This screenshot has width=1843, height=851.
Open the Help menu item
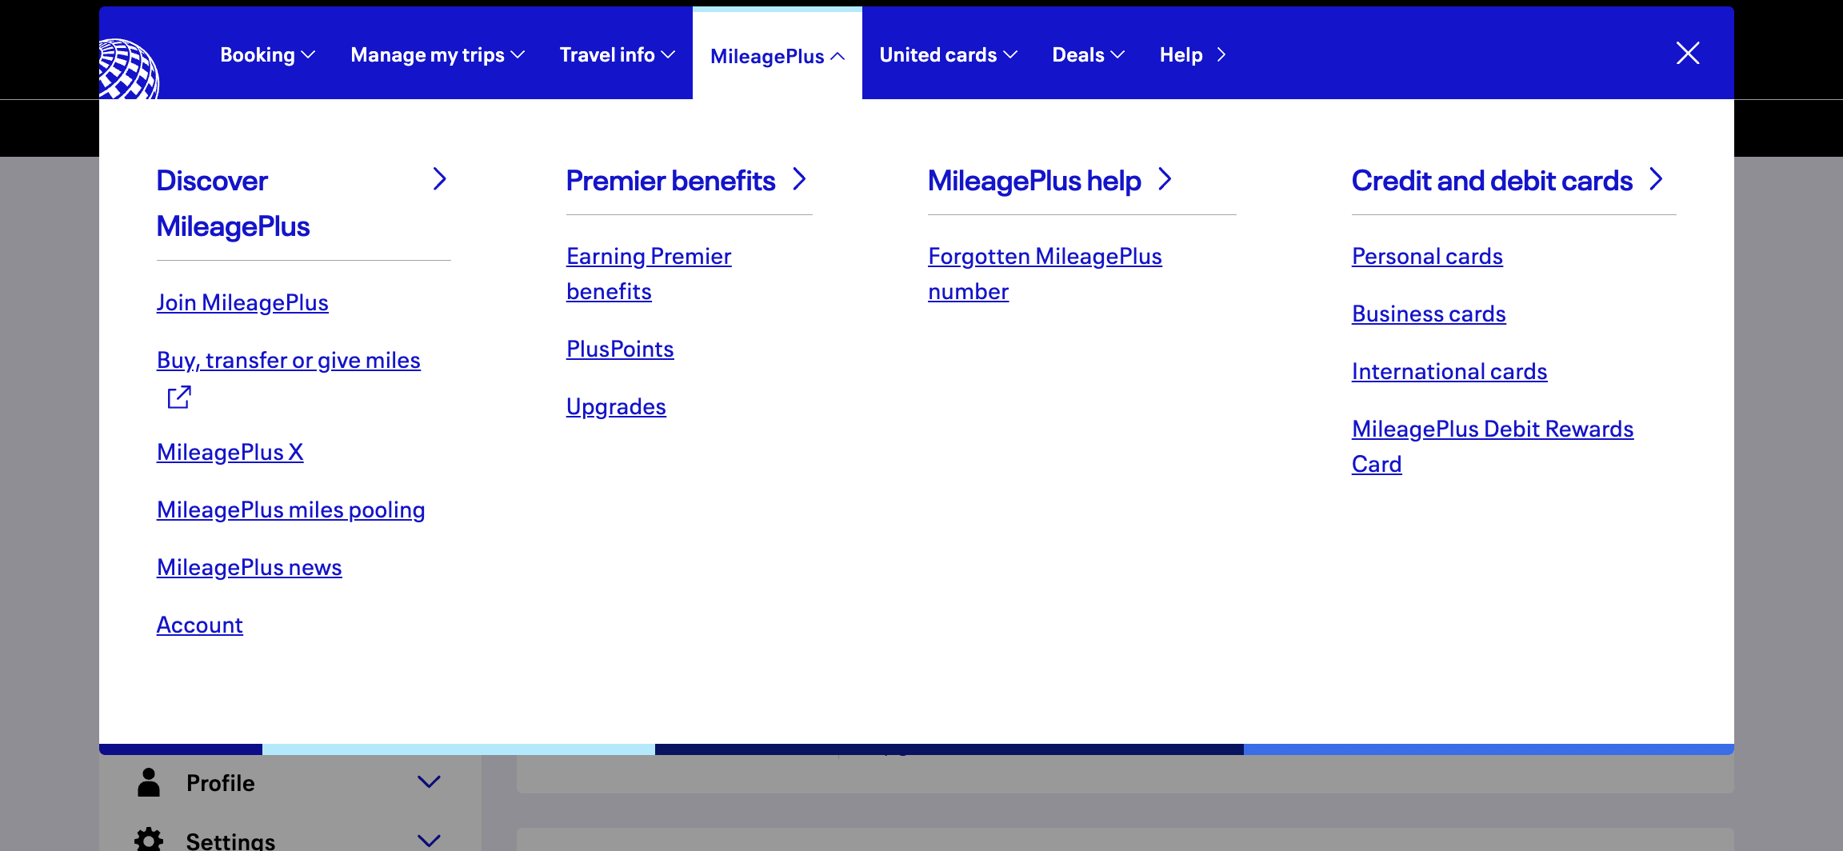[x=1193, y=54]
